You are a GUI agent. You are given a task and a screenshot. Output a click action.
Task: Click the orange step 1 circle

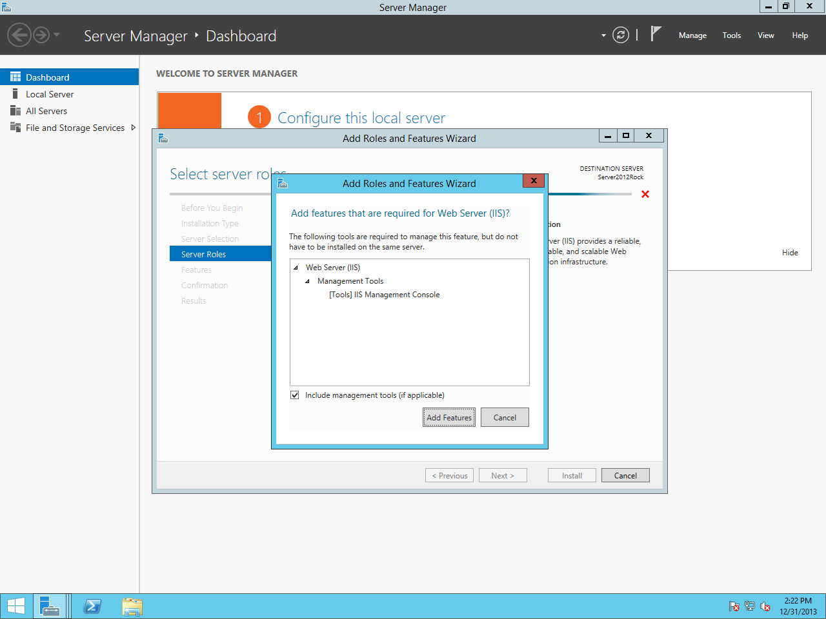pyautogui.click(x=259, y=117)
